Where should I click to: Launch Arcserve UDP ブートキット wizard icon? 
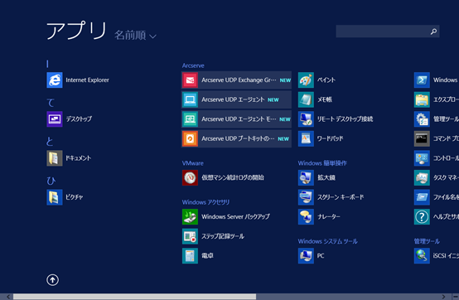coord(190,138)
